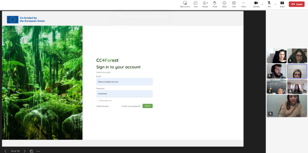Viewport: 308px width, 153px height.
Task: Click the Email input field
Action: [124, 82]
